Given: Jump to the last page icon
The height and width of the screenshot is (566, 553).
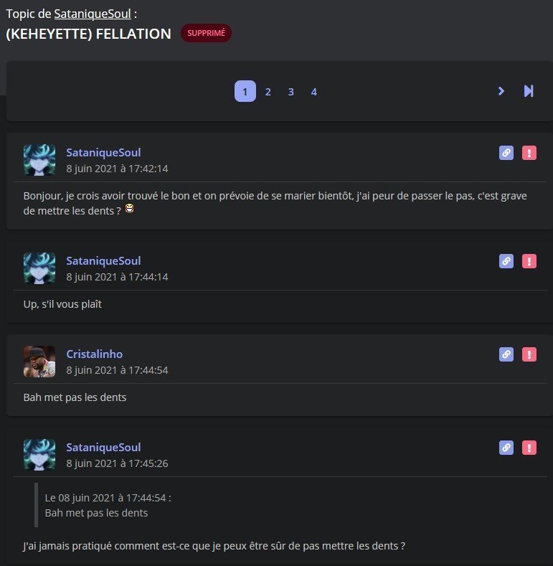Looking at the screenshot, I should [529, 91].
